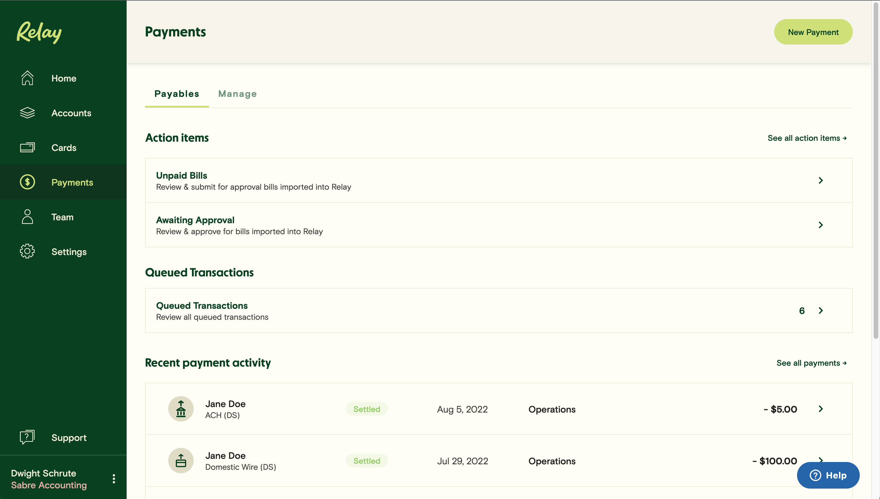Viewport: 880px width, 499px height.
Task: Click Operations on the Jul 29 row
Action: (x=552, y=461)
